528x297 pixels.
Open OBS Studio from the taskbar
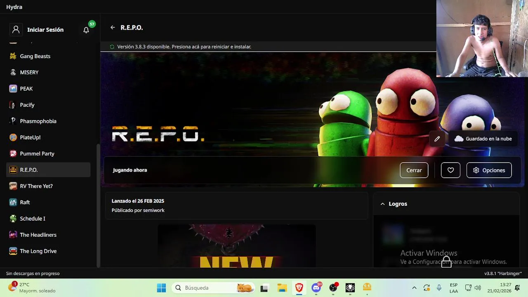coord(333,288)
